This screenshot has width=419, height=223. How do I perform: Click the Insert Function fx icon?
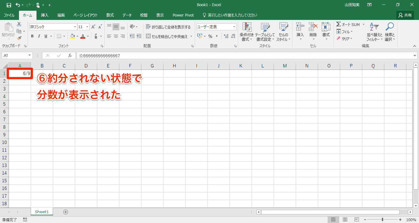tap(70, 55)
